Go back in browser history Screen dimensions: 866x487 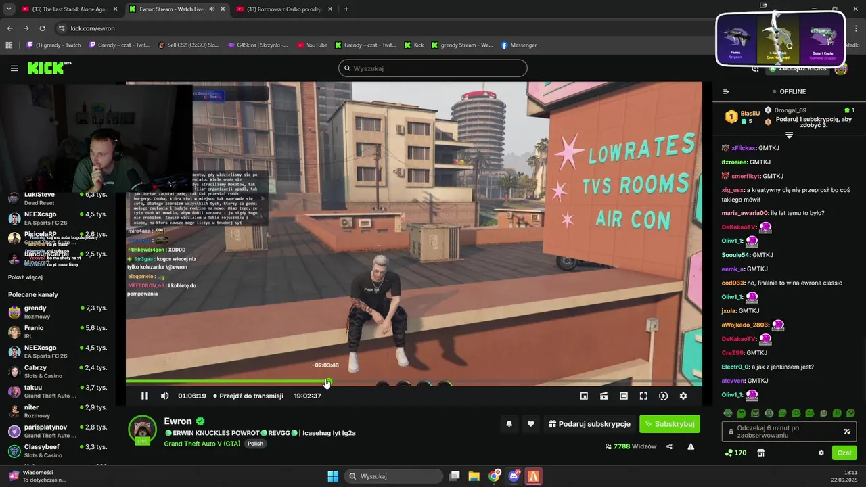9,28
